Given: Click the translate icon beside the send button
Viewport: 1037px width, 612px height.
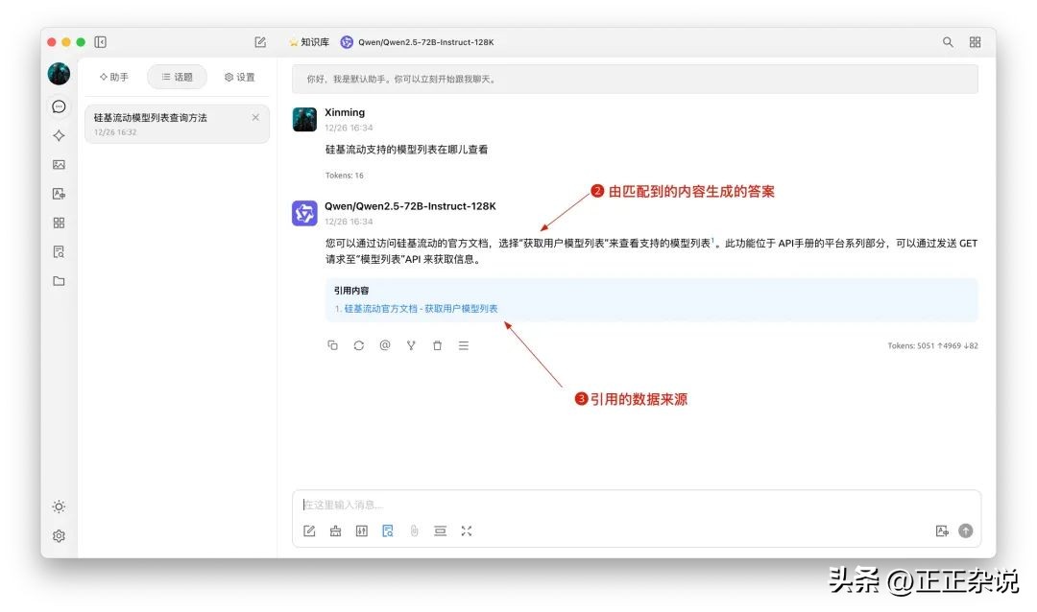Looking at the screenshot, I should 942,530.
